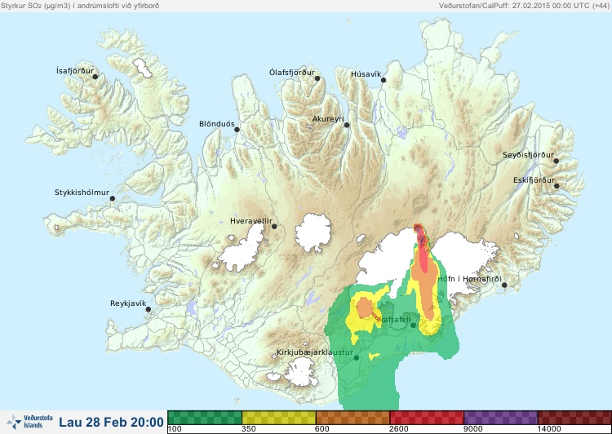The height and width of the screenshot is (434, 612).
Task: Select the Stykkishólmur town dot
Action: tap(113, 199)
